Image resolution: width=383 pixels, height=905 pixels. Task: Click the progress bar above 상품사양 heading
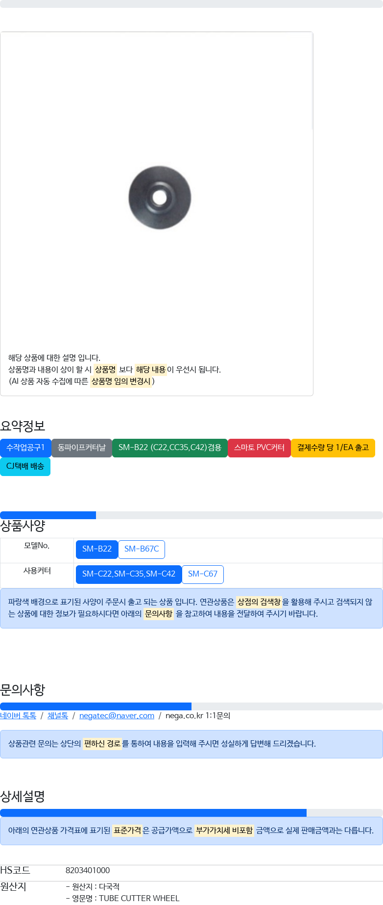[191, 515]
